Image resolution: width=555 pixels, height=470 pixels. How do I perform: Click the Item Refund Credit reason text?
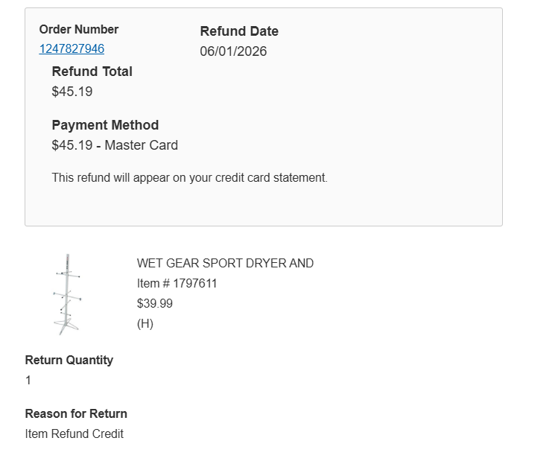tap(74, 434)
